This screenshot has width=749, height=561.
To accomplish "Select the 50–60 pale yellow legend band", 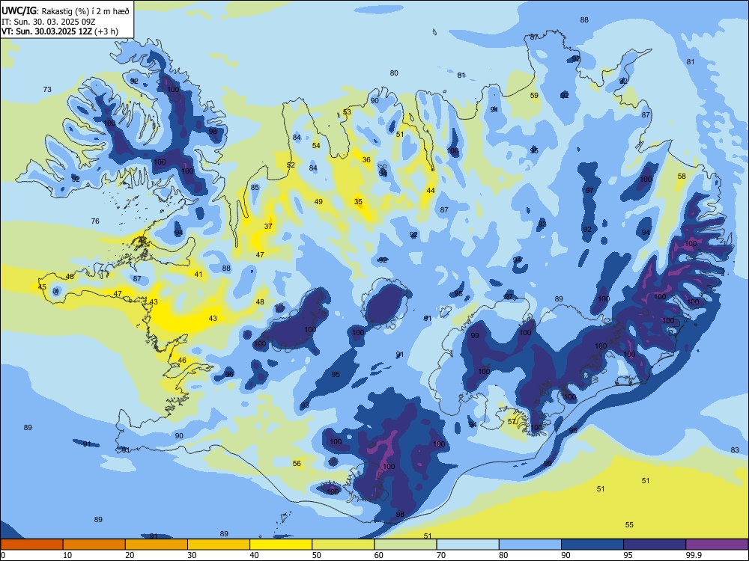I will click(343, 545).
